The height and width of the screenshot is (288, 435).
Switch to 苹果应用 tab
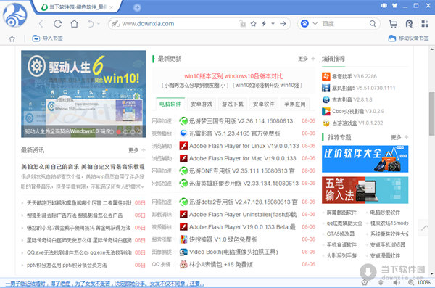[295, 104]
